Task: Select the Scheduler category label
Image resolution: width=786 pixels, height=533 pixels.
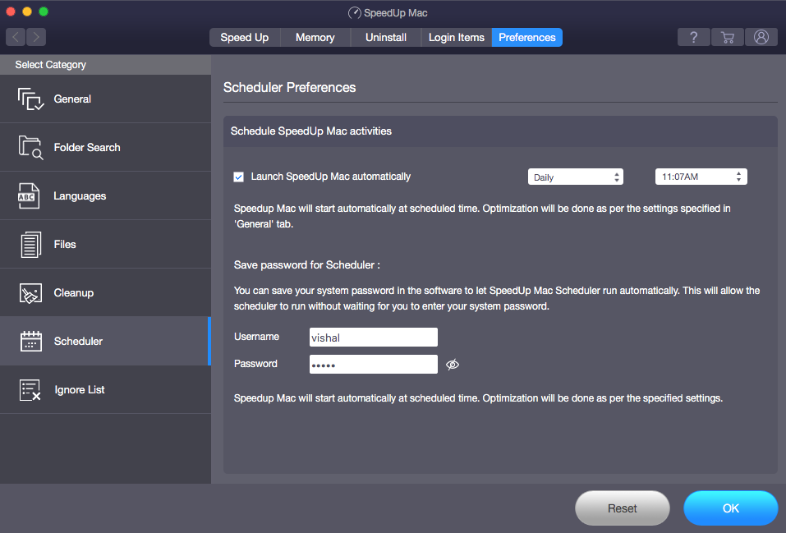Action: [x=78, y=342]
